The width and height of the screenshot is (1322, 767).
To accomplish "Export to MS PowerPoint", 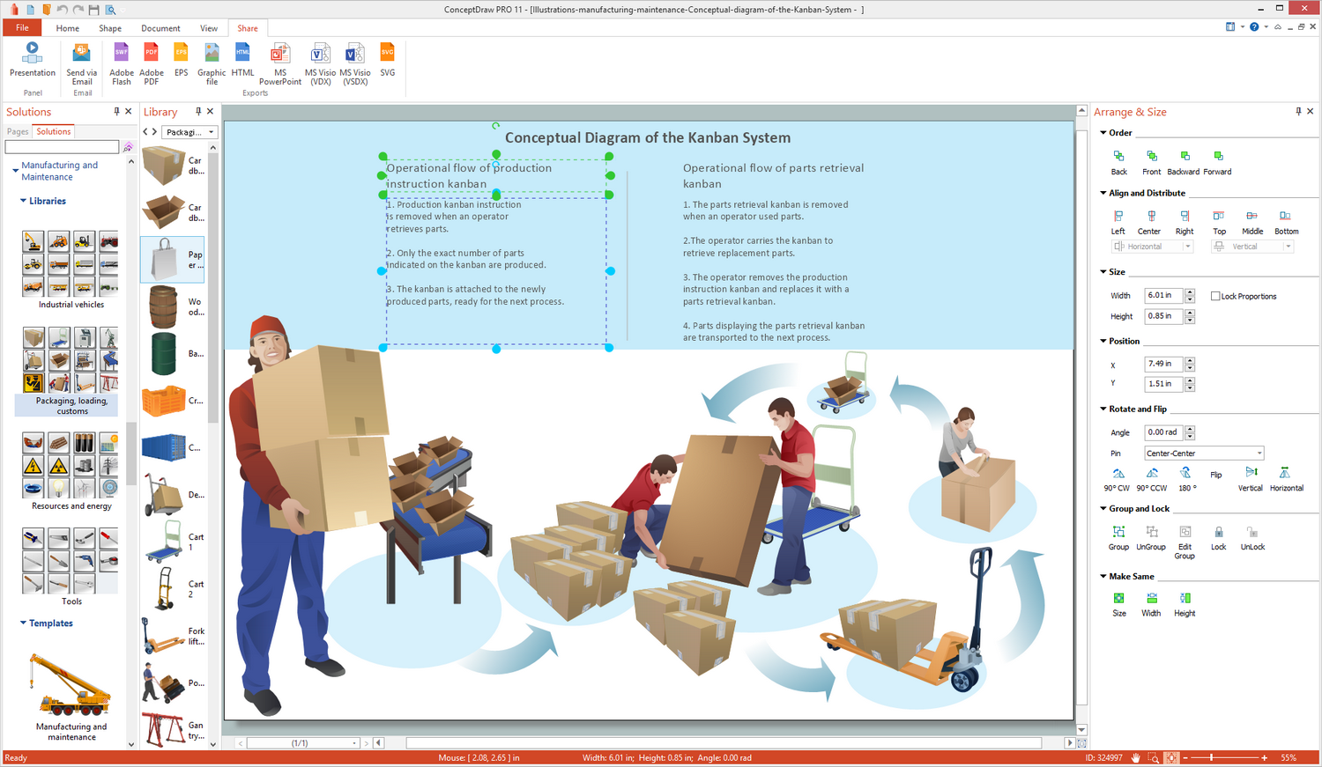I will (x=280, y=63).
